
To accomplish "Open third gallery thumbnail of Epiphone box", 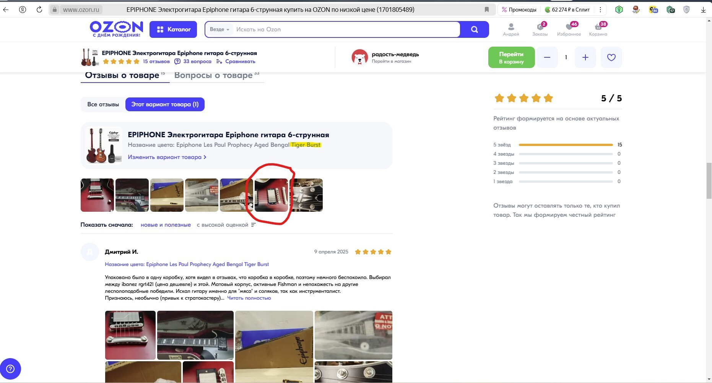I will pyautogui.click(x=167, y=195).
